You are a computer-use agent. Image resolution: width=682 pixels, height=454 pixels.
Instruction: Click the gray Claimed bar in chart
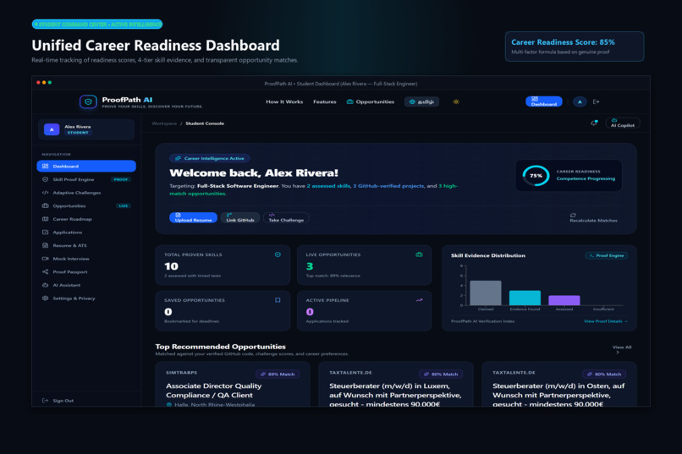click(x=486, y=293)
